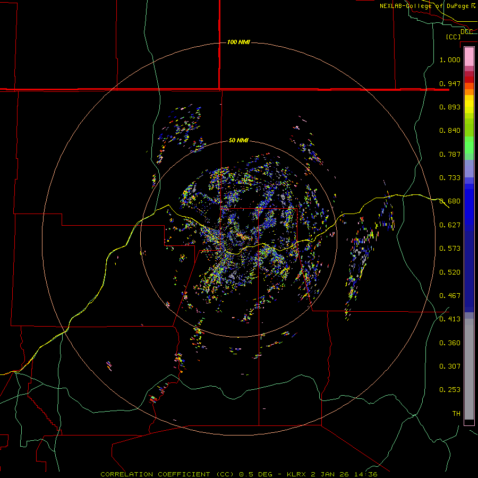The image size is (478, 478).
Task: Click the 0.787 scale value
Action: click(x=450, y=154)
